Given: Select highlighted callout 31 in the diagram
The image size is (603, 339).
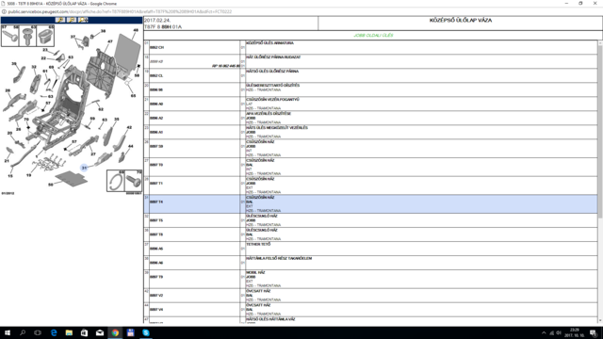Looking at the screenshot, I should (x=84, y=168).
